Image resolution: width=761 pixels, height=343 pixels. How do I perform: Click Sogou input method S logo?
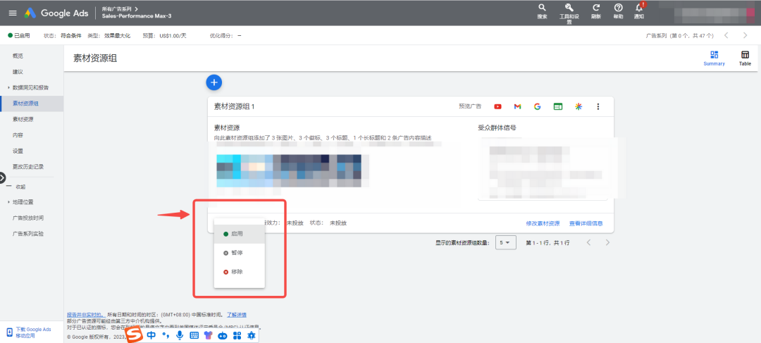click(x=135, y=335)
